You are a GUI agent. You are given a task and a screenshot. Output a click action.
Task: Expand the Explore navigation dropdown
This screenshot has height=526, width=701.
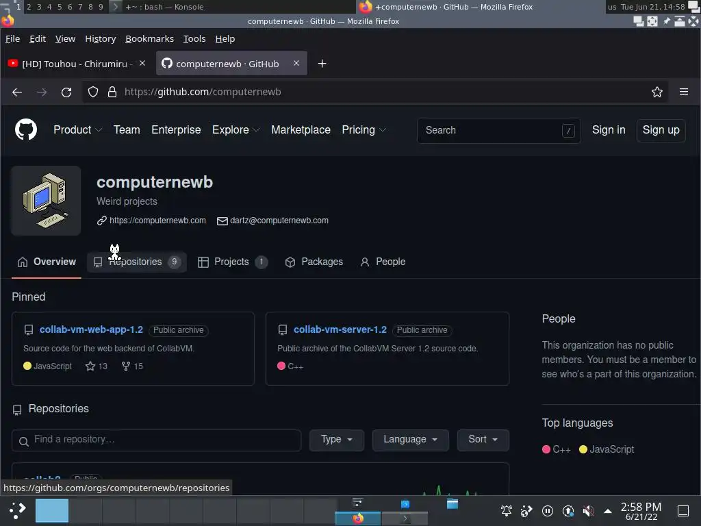235,129
